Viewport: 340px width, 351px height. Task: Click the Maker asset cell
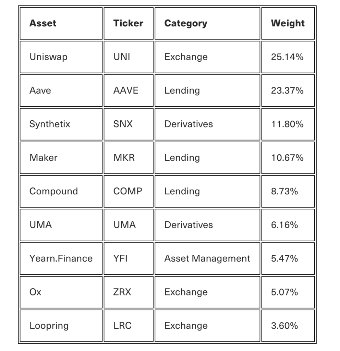click(x=44, y=158)
